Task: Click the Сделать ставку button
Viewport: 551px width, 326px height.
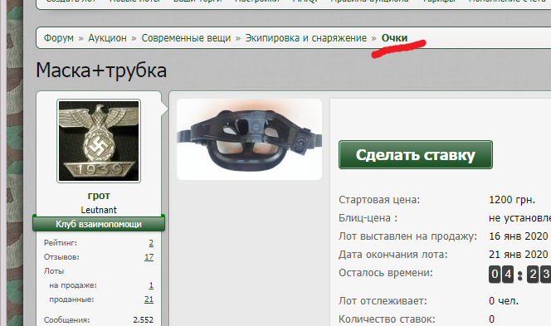Action: [416, 155]
